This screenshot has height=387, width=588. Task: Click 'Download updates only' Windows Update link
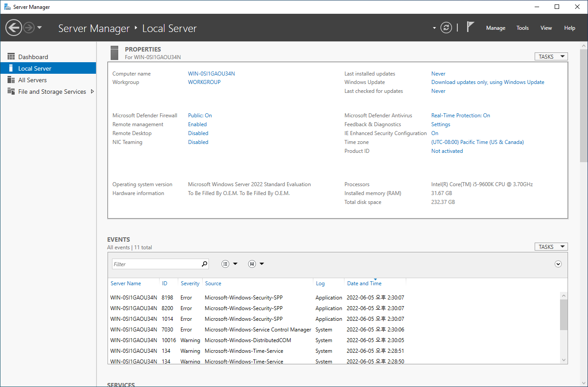click(x=488, y=82)
